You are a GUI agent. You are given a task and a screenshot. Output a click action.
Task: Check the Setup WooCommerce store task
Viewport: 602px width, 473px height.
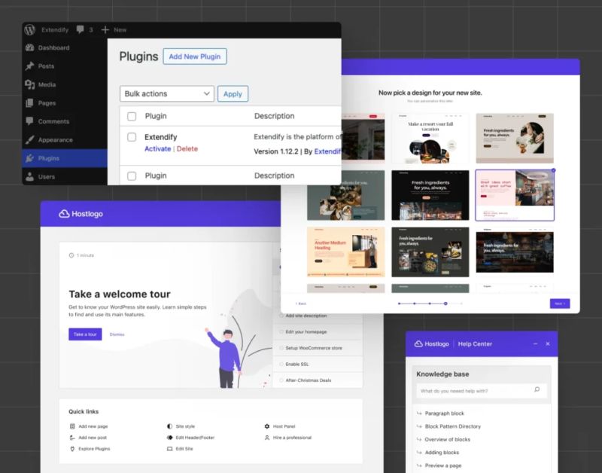281,348
